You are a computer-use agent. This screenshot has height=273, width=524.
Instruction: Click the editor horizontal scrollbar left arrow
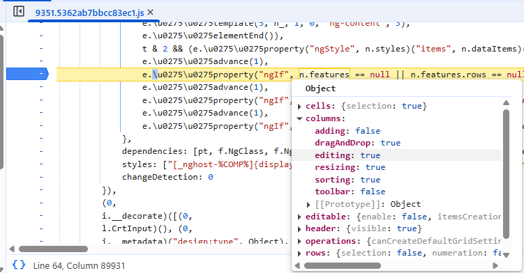12,249
